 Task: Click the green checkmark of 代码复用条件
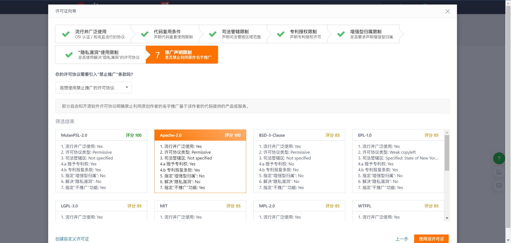click(x=145, y=34)
